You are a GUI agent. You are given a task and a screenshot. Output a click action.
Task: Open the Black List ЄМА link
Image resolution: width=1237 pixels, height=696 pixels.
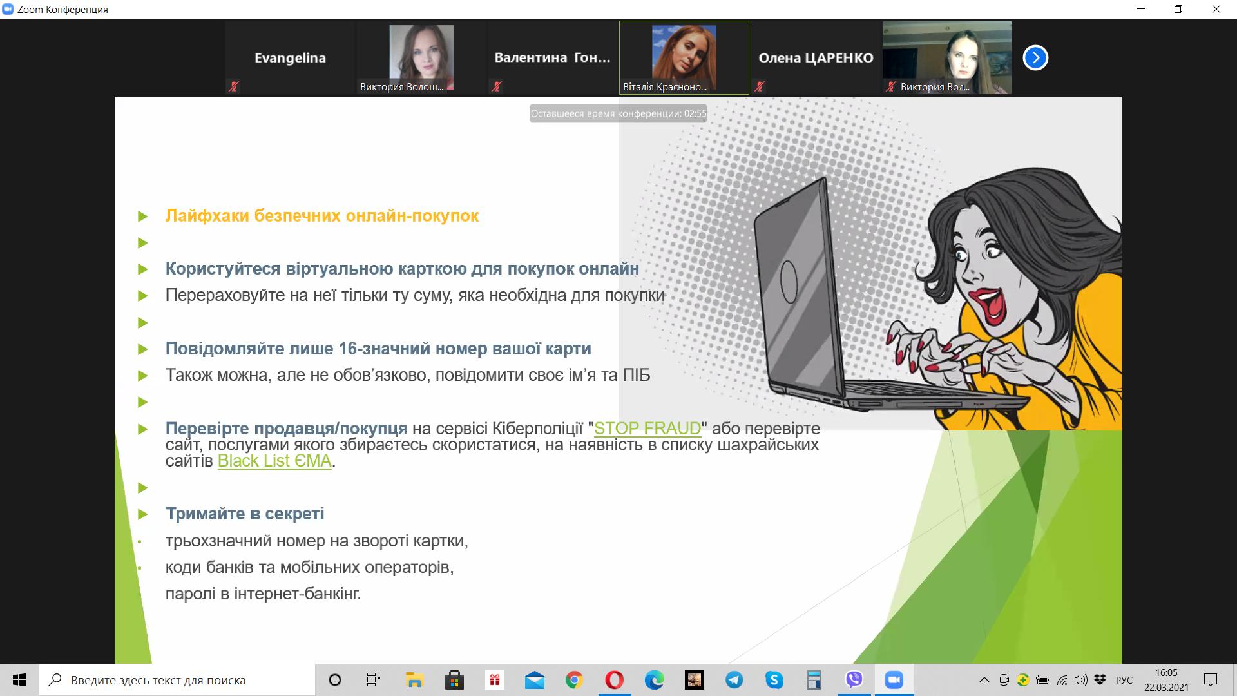click(274, 461)
